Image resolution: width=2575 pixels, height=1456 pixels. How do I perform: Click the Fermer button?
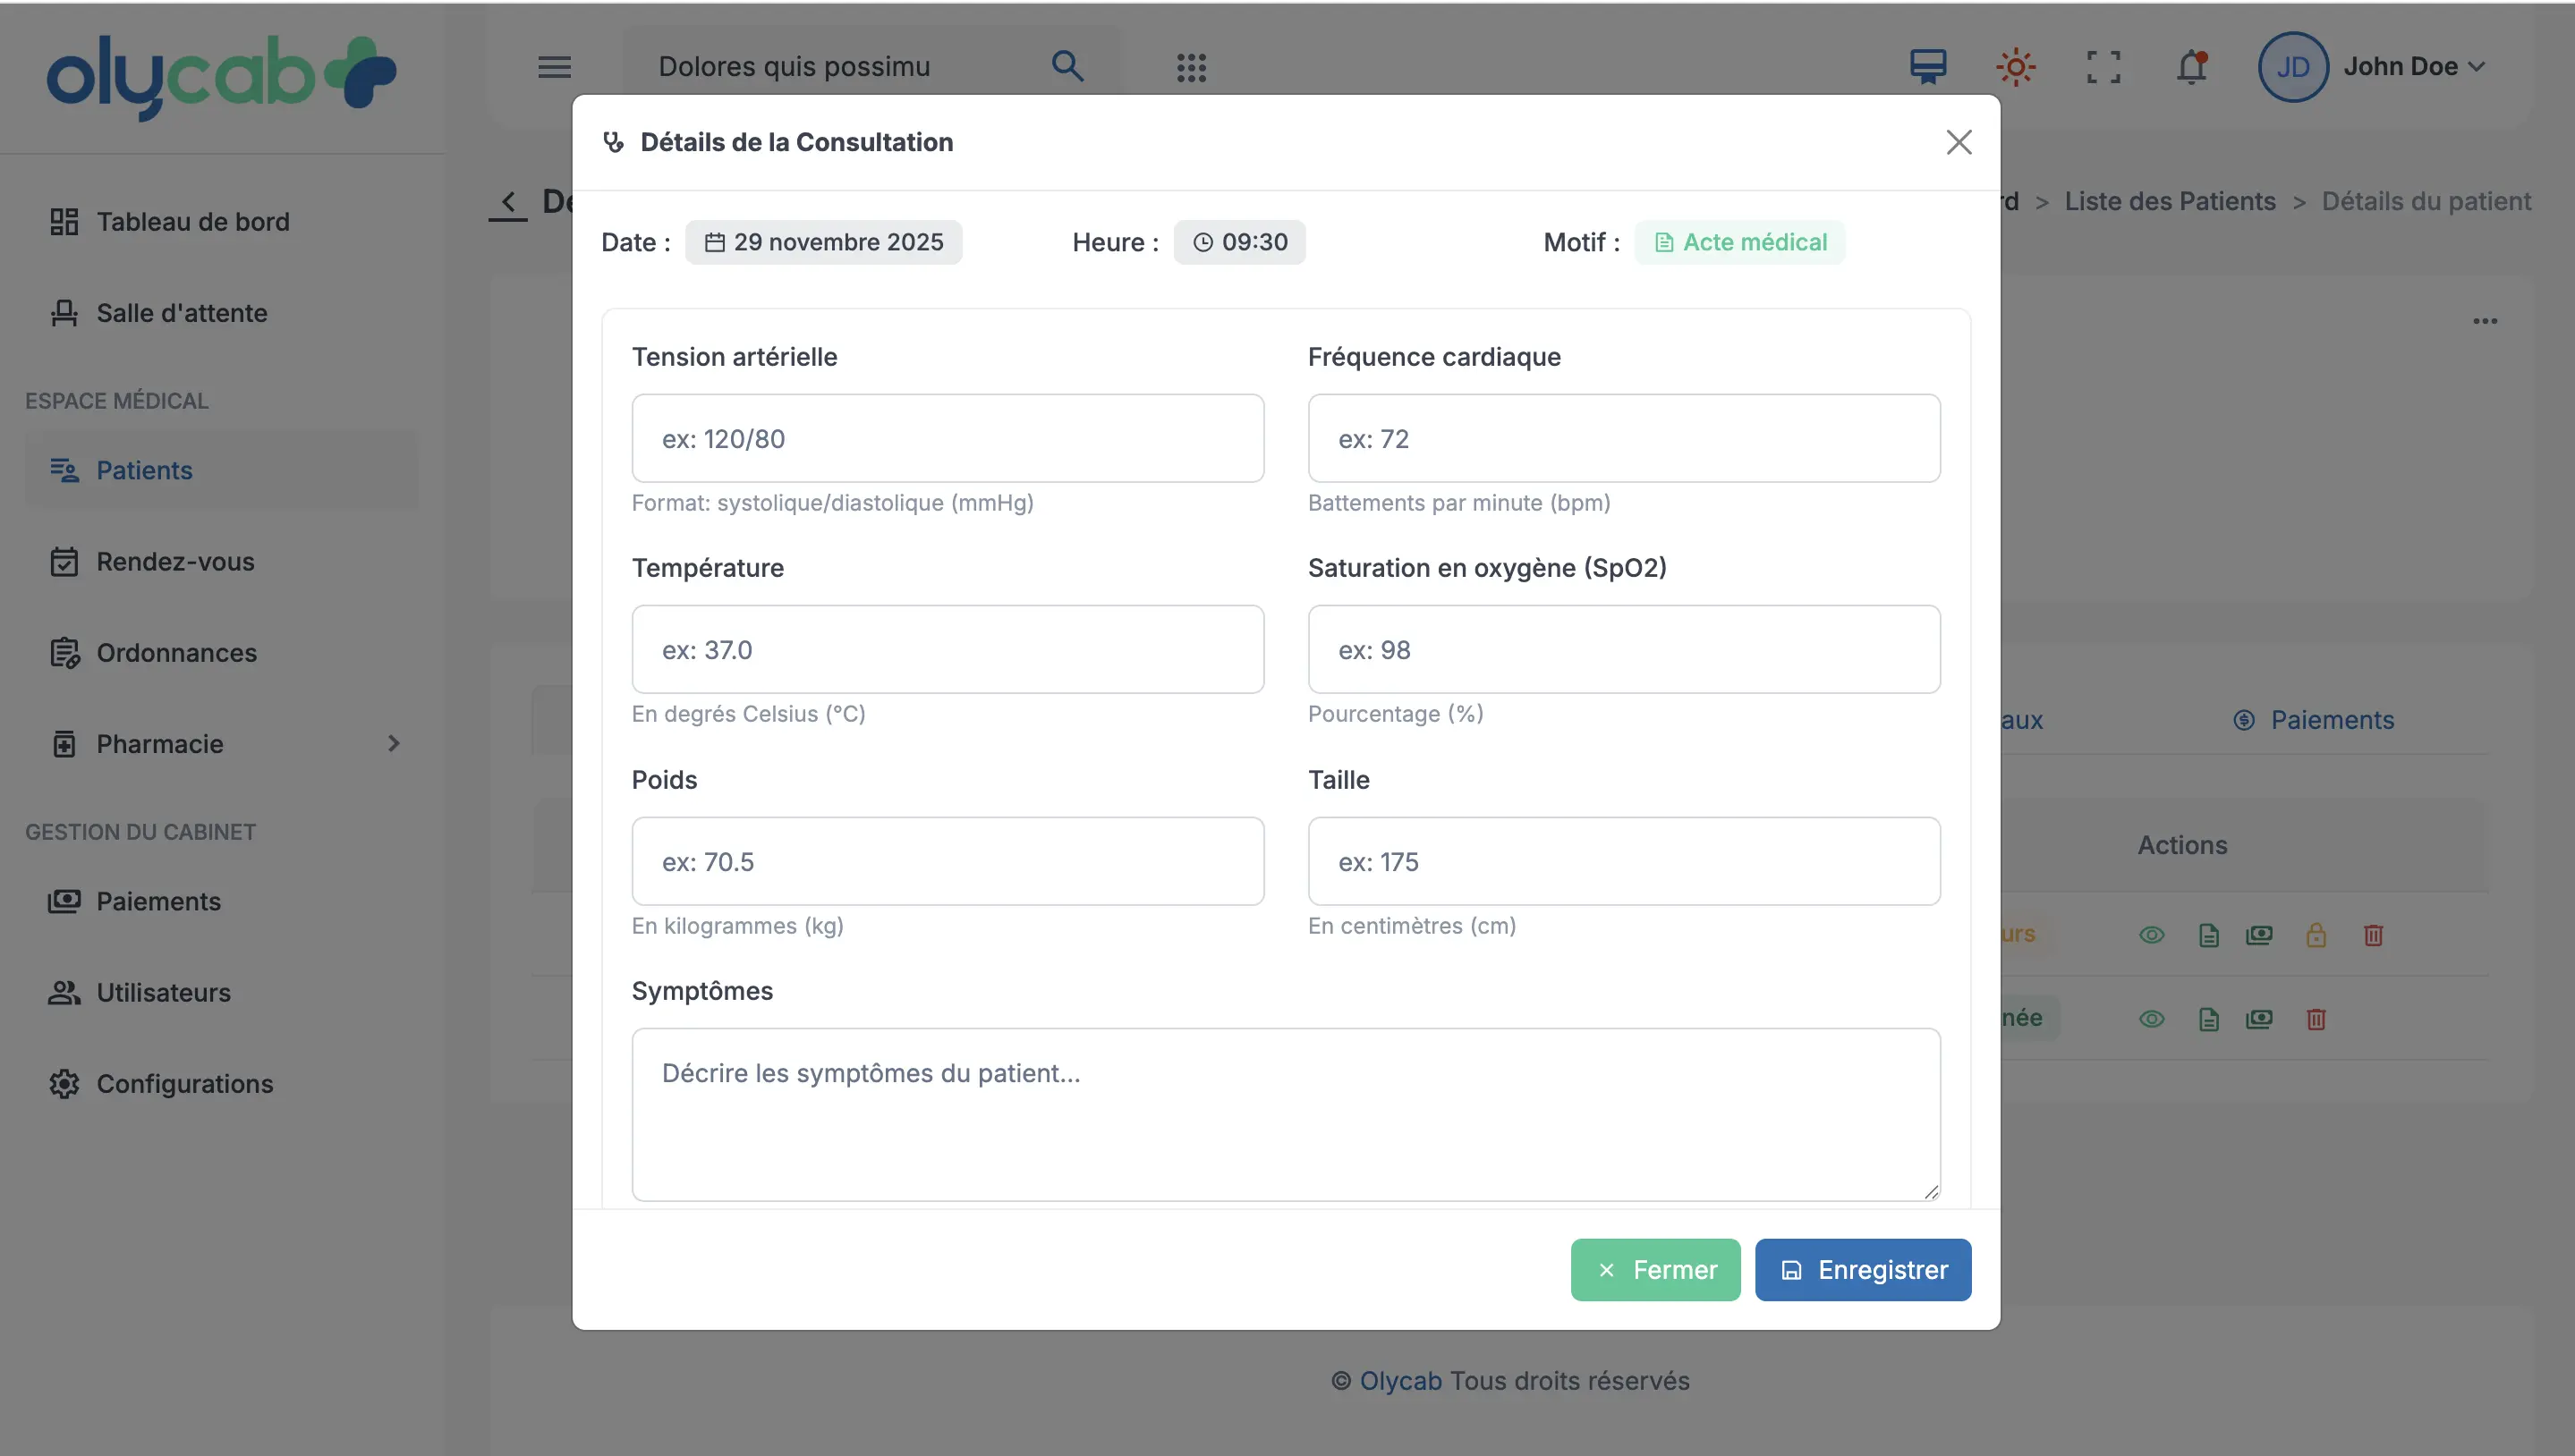tap(1654, 1269)
